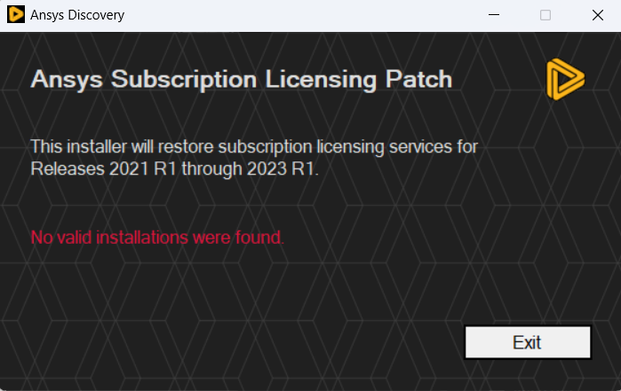Click the 'Ansys Subscription Licensing Patch' heading

[241, 80]
